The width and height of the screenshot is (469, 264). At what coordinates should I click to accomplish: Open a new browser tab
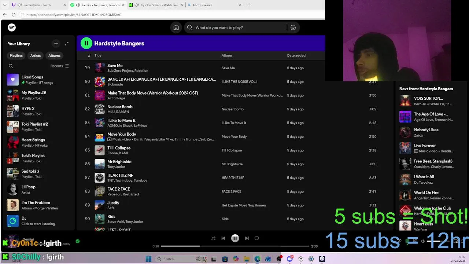point(249,5)
